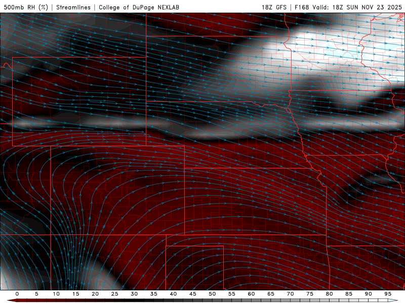Click the "College of DuPage NEXLAB" text
This screenshot has height=303, width=405.
139,7
